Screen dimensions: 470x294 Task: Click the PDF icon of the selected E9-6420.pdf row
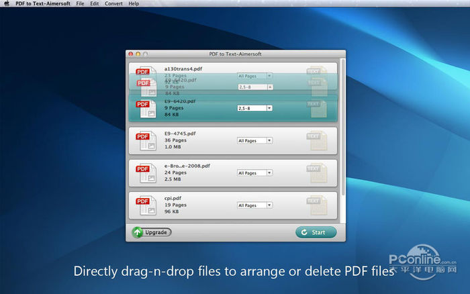(146, 109)
